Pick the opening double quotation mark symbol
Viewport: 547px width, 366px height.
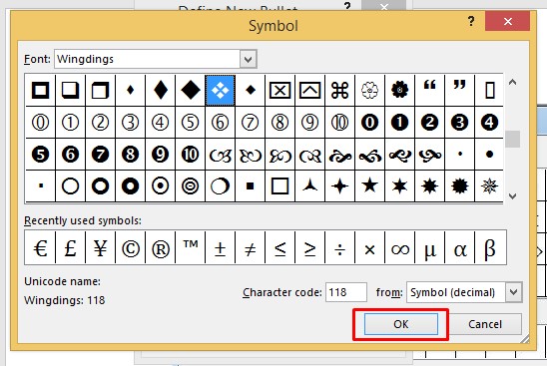click(x=430, y=91)
